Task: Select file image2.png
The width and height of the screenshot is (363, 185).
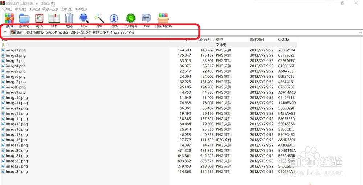Action: (x=16, y=55)
